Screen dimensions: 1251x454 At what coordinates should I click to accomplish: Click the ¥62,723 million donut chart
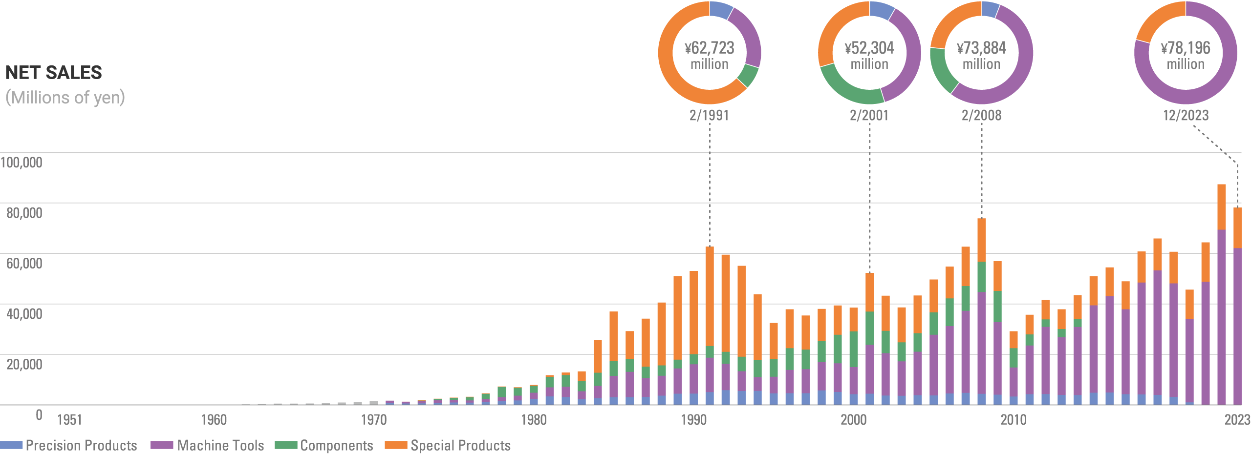pyautogui.click(x=710, y=53)
